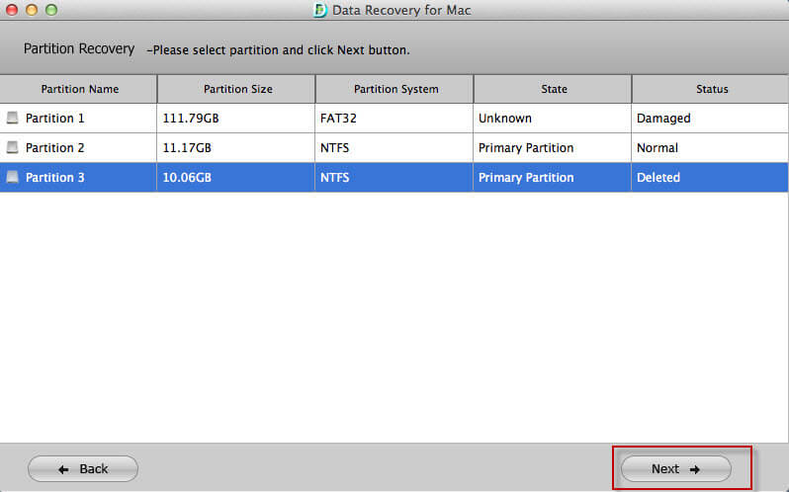Zoom window with green button
Image resolution: width=789 pixels, height=492 pixels.
pyautogui.click(x=51, y=10)
